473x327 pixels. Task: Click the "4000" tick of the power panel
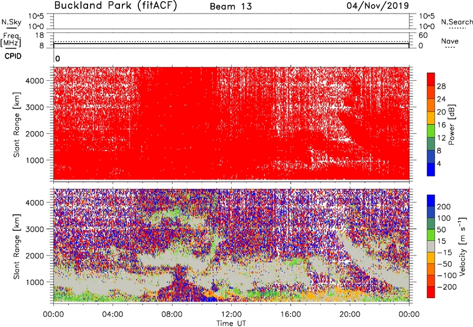point(35,81)
